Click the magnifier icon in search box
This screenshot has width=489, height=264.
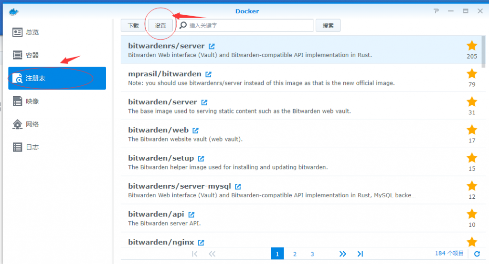coord(183,25)
